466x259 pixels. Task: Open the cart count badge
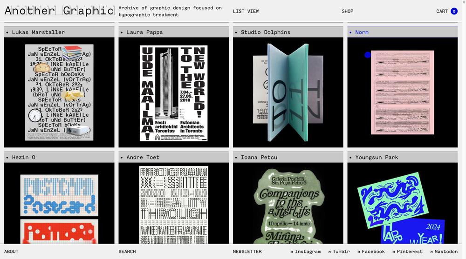pos(454,11)
